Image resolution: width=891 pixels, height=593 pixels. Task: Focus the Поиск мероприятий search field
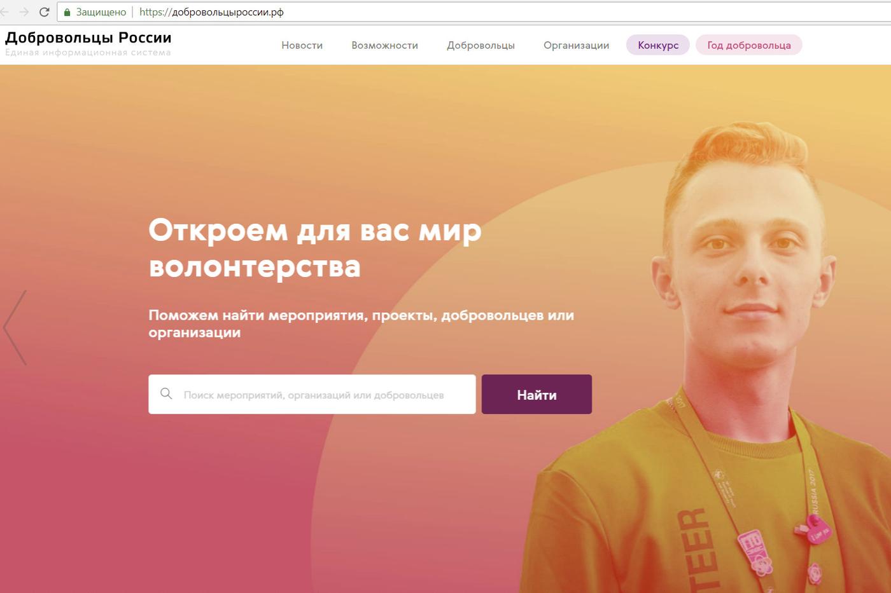312,394
